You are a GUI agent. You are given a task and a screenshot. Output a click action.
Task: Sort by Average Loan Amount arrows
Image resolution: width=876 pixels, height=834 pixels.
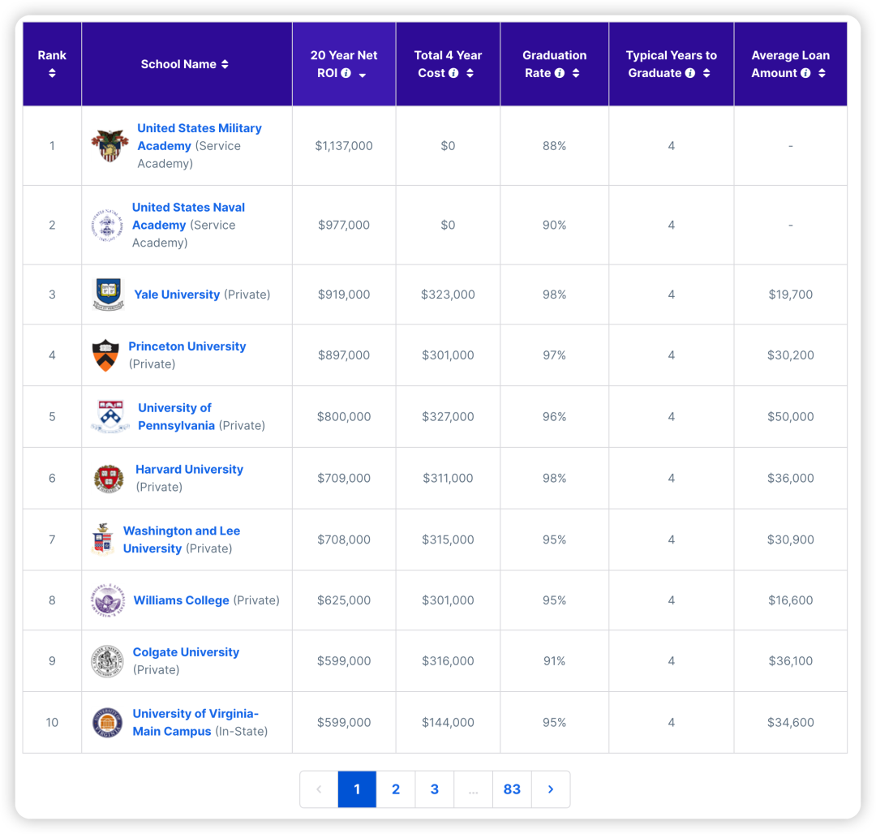pos(821,73)
